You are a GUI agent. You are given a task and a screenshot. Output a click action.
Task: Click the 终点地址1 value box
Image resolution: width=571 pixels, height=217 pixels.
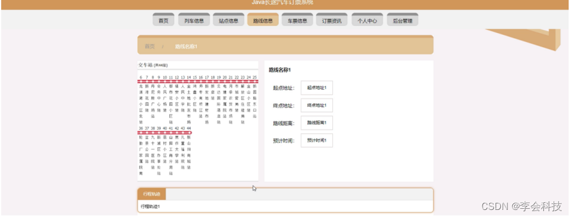[x=317, y=106]
